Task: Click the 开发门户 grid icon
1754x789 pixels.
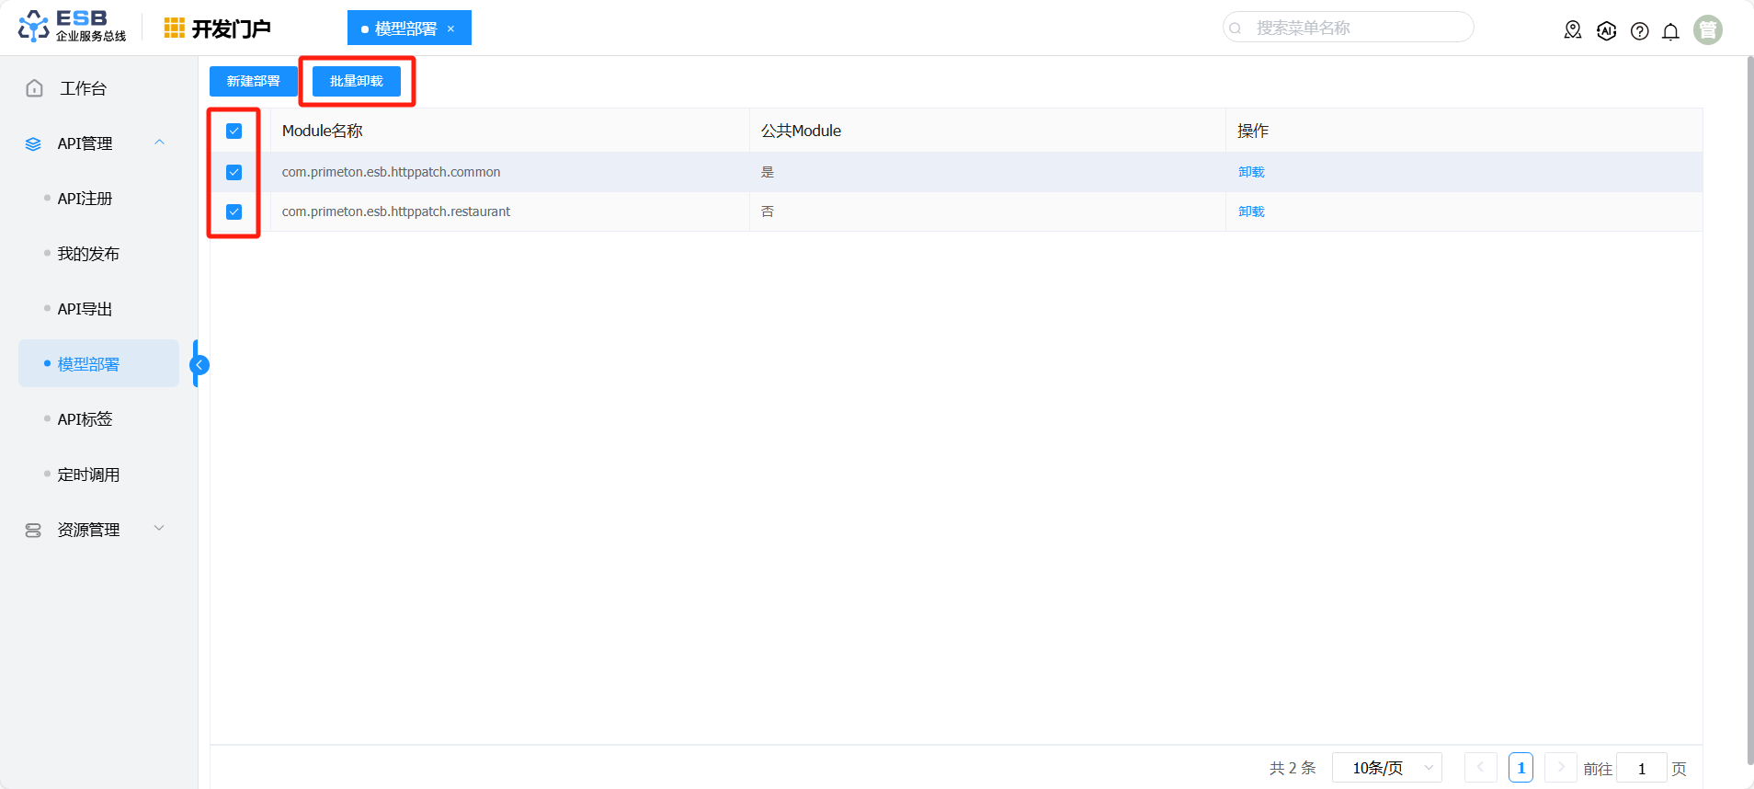Action: pyautogui.click(x=174, y=29)
